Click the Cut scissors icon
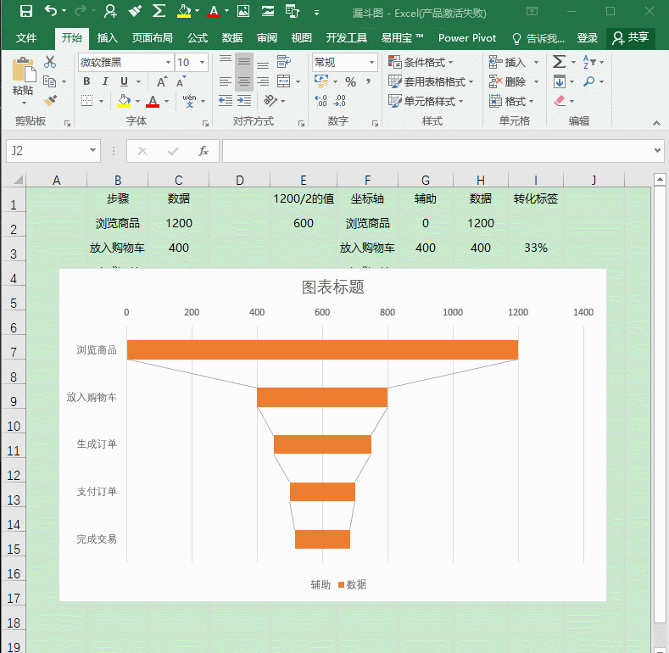The height and width of the screenshot is (653, 669). (50, 62)
